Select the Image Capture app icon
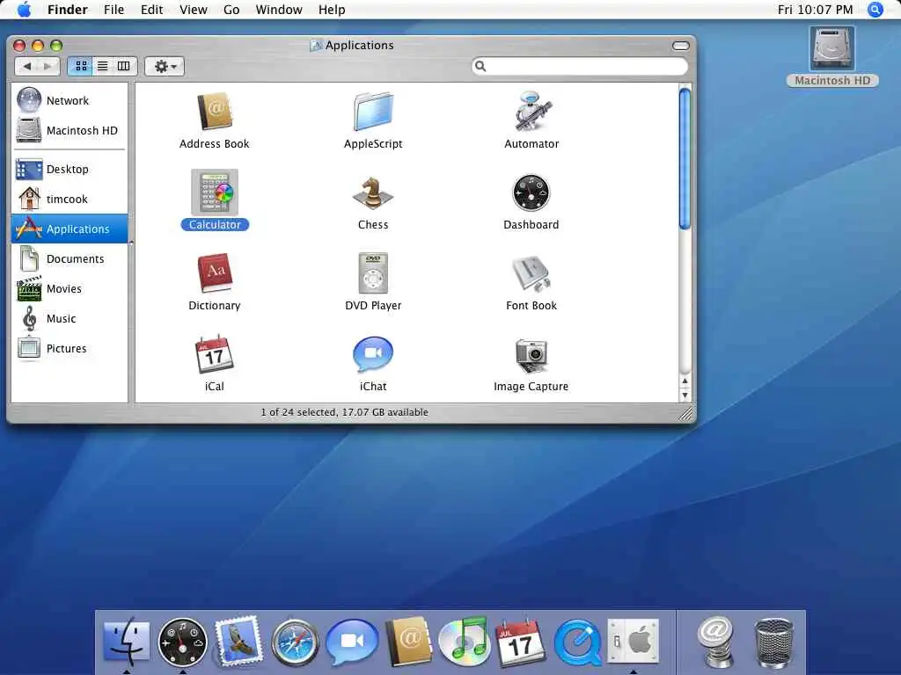901x675 pixels. (x=531, y=356)
